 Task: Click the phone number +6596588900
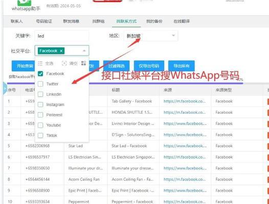[37, 190]
